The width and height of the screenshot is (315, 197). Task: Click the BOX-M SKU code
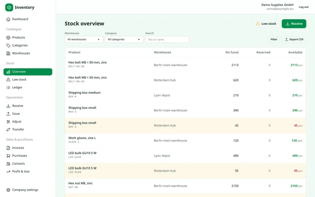(x=72, y=97)
